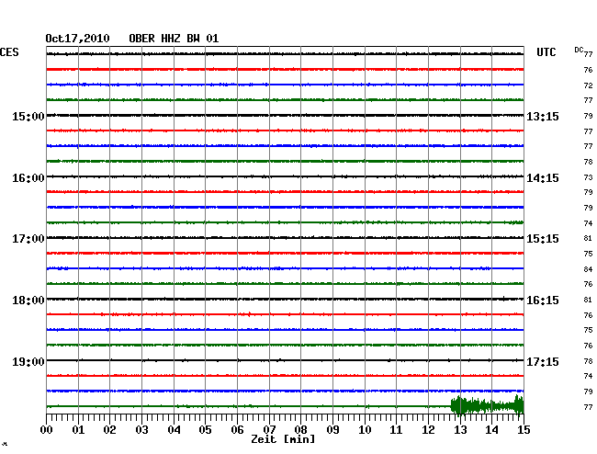Screen dimensions: 597x454
Task: Click the UTC column header
Action: tap(546, 52)
